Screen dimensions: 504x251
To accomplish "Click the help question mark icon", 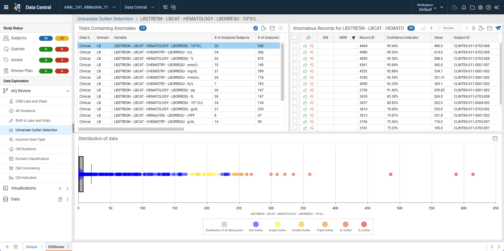I will (x=489, y=7).
